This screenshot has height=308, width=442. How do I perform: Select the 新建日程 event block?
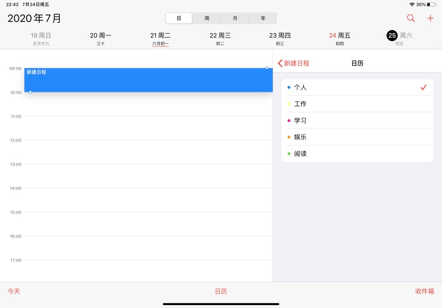[x=146, y=79]
